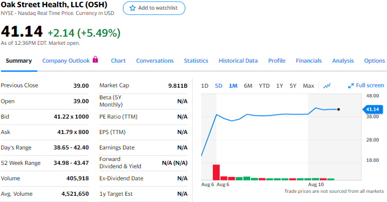Click the Aug 10 date label on chart
The width and height of the screenshot is (387, 202).
pyautogui.click(x=316, y=185)
